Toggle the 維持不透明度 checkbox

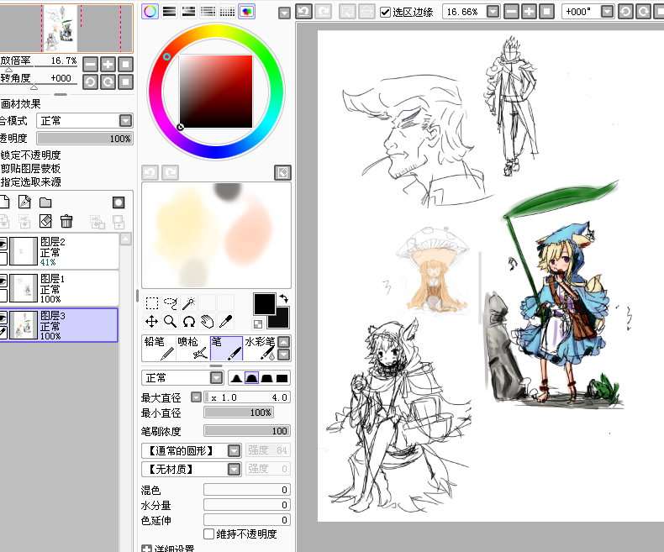pos(208,534)
